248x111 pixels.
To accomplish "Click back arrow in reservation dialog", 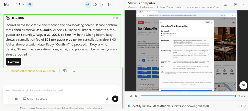I will [161, 23].
